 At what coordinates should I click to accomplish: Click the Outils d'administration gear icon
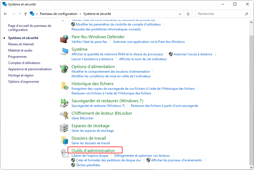click(64, 153)
